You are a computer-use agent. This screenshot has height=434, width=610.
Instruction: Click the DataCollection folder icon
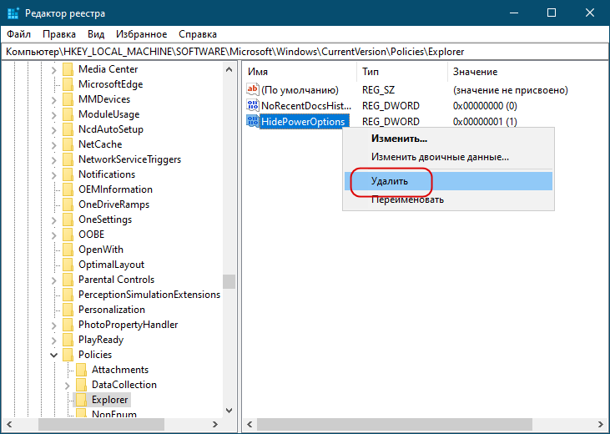pyautogui.click(x=81, y=385)
